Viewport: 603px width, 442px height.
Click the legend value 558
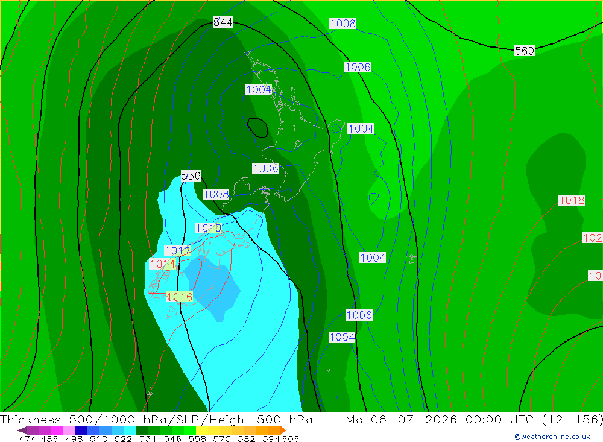(x=197, y=438)
